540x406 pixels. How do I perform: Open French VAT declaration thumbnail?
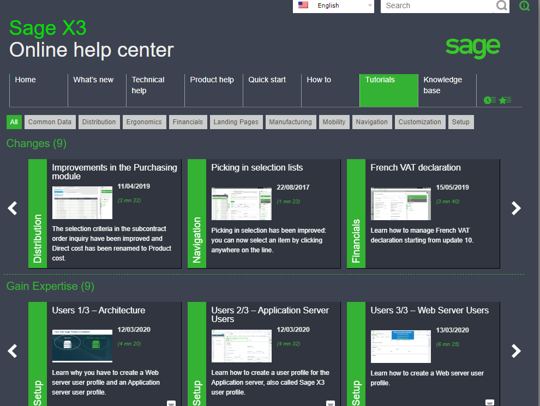[x=401, y=204]
